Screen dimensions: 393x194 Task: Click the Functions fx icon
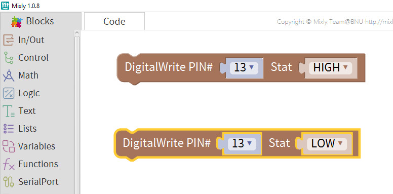click(9, 164)
